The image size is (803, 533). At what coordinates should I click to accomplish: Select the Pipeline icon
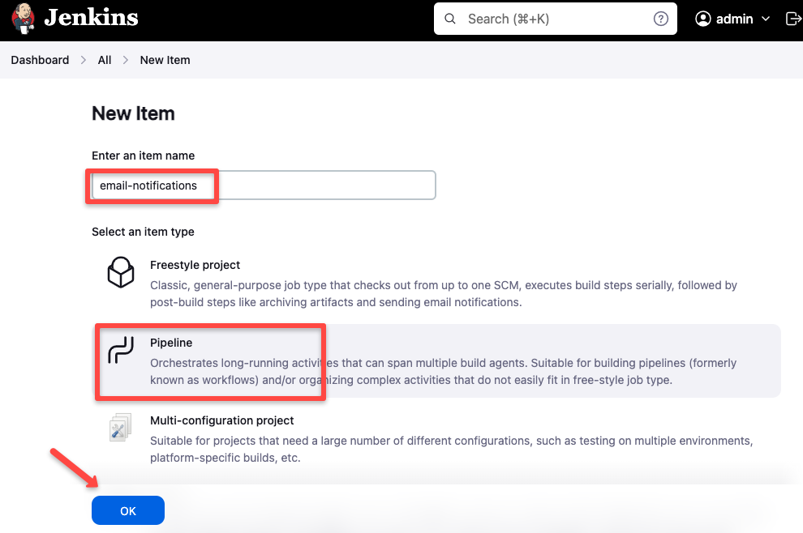coord(121,351)
